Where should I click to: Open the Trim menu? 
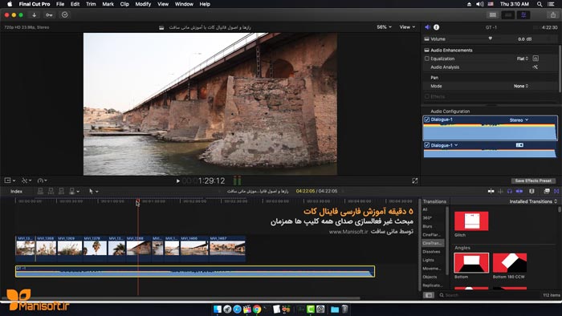(91, 4)
